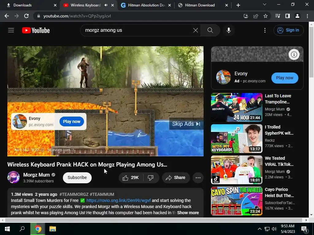Open Cayo Perico Heist video thumbnail
Viewport: 314px width, 235px height.
click(x=236, y=201)
